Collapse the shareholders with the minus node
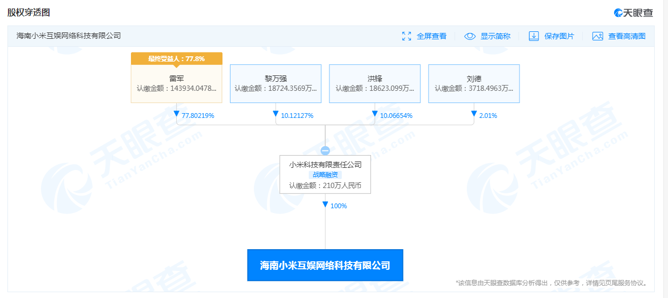This screenshot has height=298, width=668. 325,150
